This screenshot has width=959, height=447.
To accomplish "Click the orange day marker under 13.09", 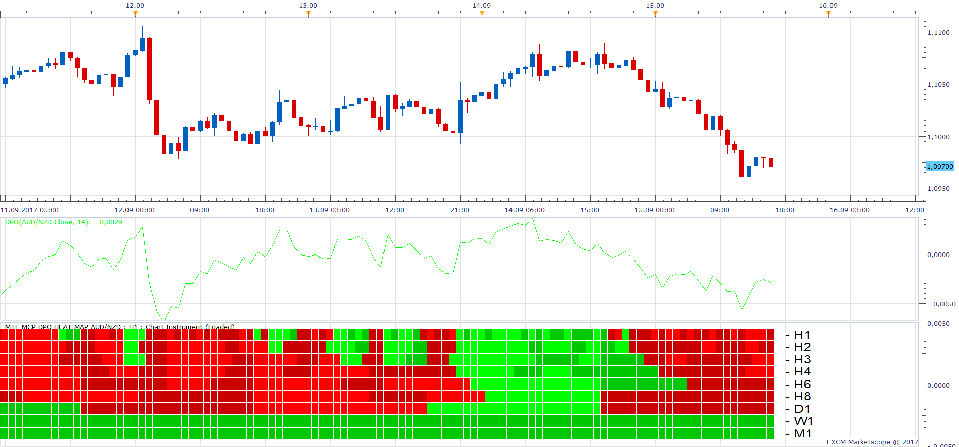I will click(308, 14).
